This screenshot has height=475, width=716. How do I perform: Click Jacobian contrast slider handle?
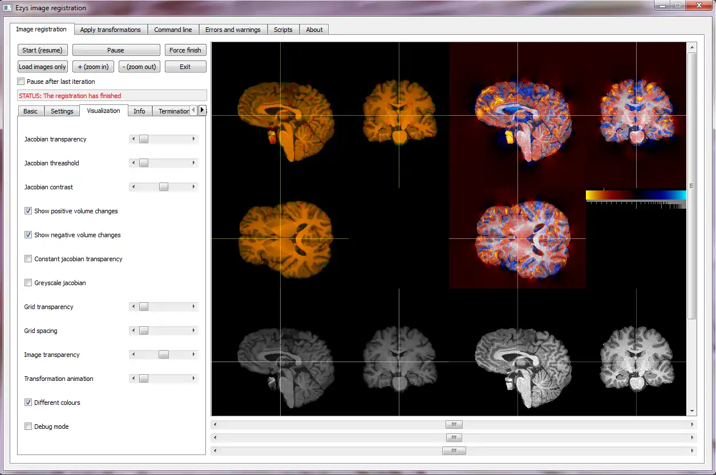[164, 187]
